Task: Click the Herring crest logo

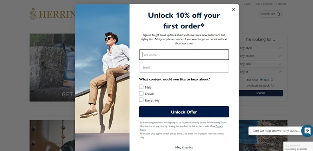Action: point(33,14)
